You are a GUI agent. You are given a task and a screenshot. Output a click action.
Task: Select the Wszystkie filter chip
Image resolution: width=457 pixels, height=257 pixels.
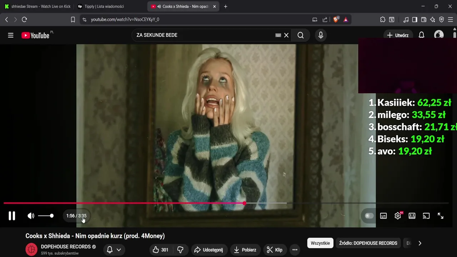320,243
